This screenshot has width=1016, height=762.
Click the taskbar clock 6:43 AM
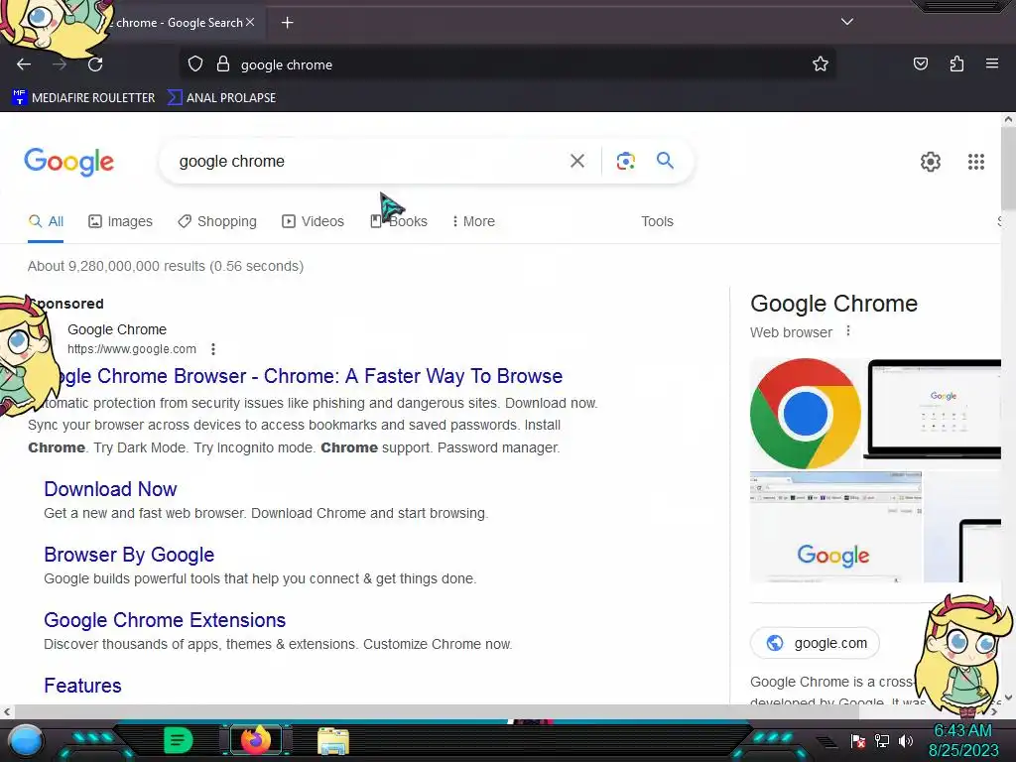962,730
